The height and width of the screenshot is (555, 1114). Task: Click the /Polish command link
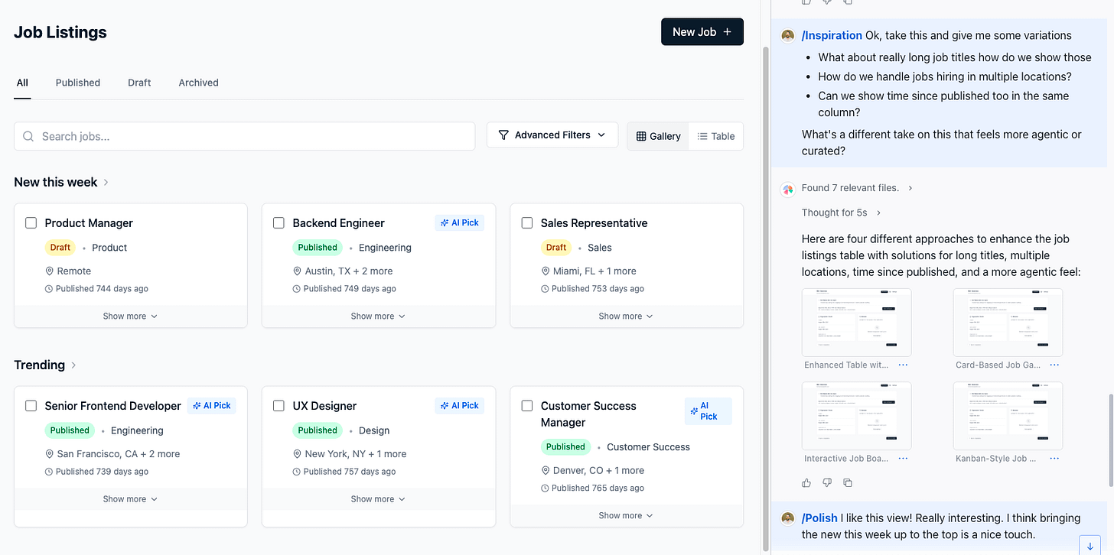(819, 518)
